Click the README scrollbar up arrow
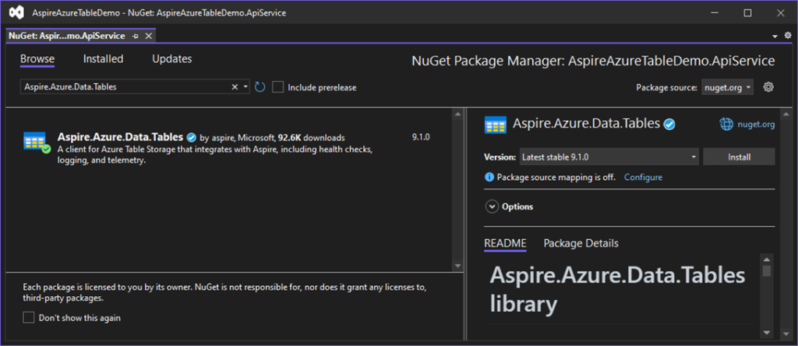 click(767, 259)
